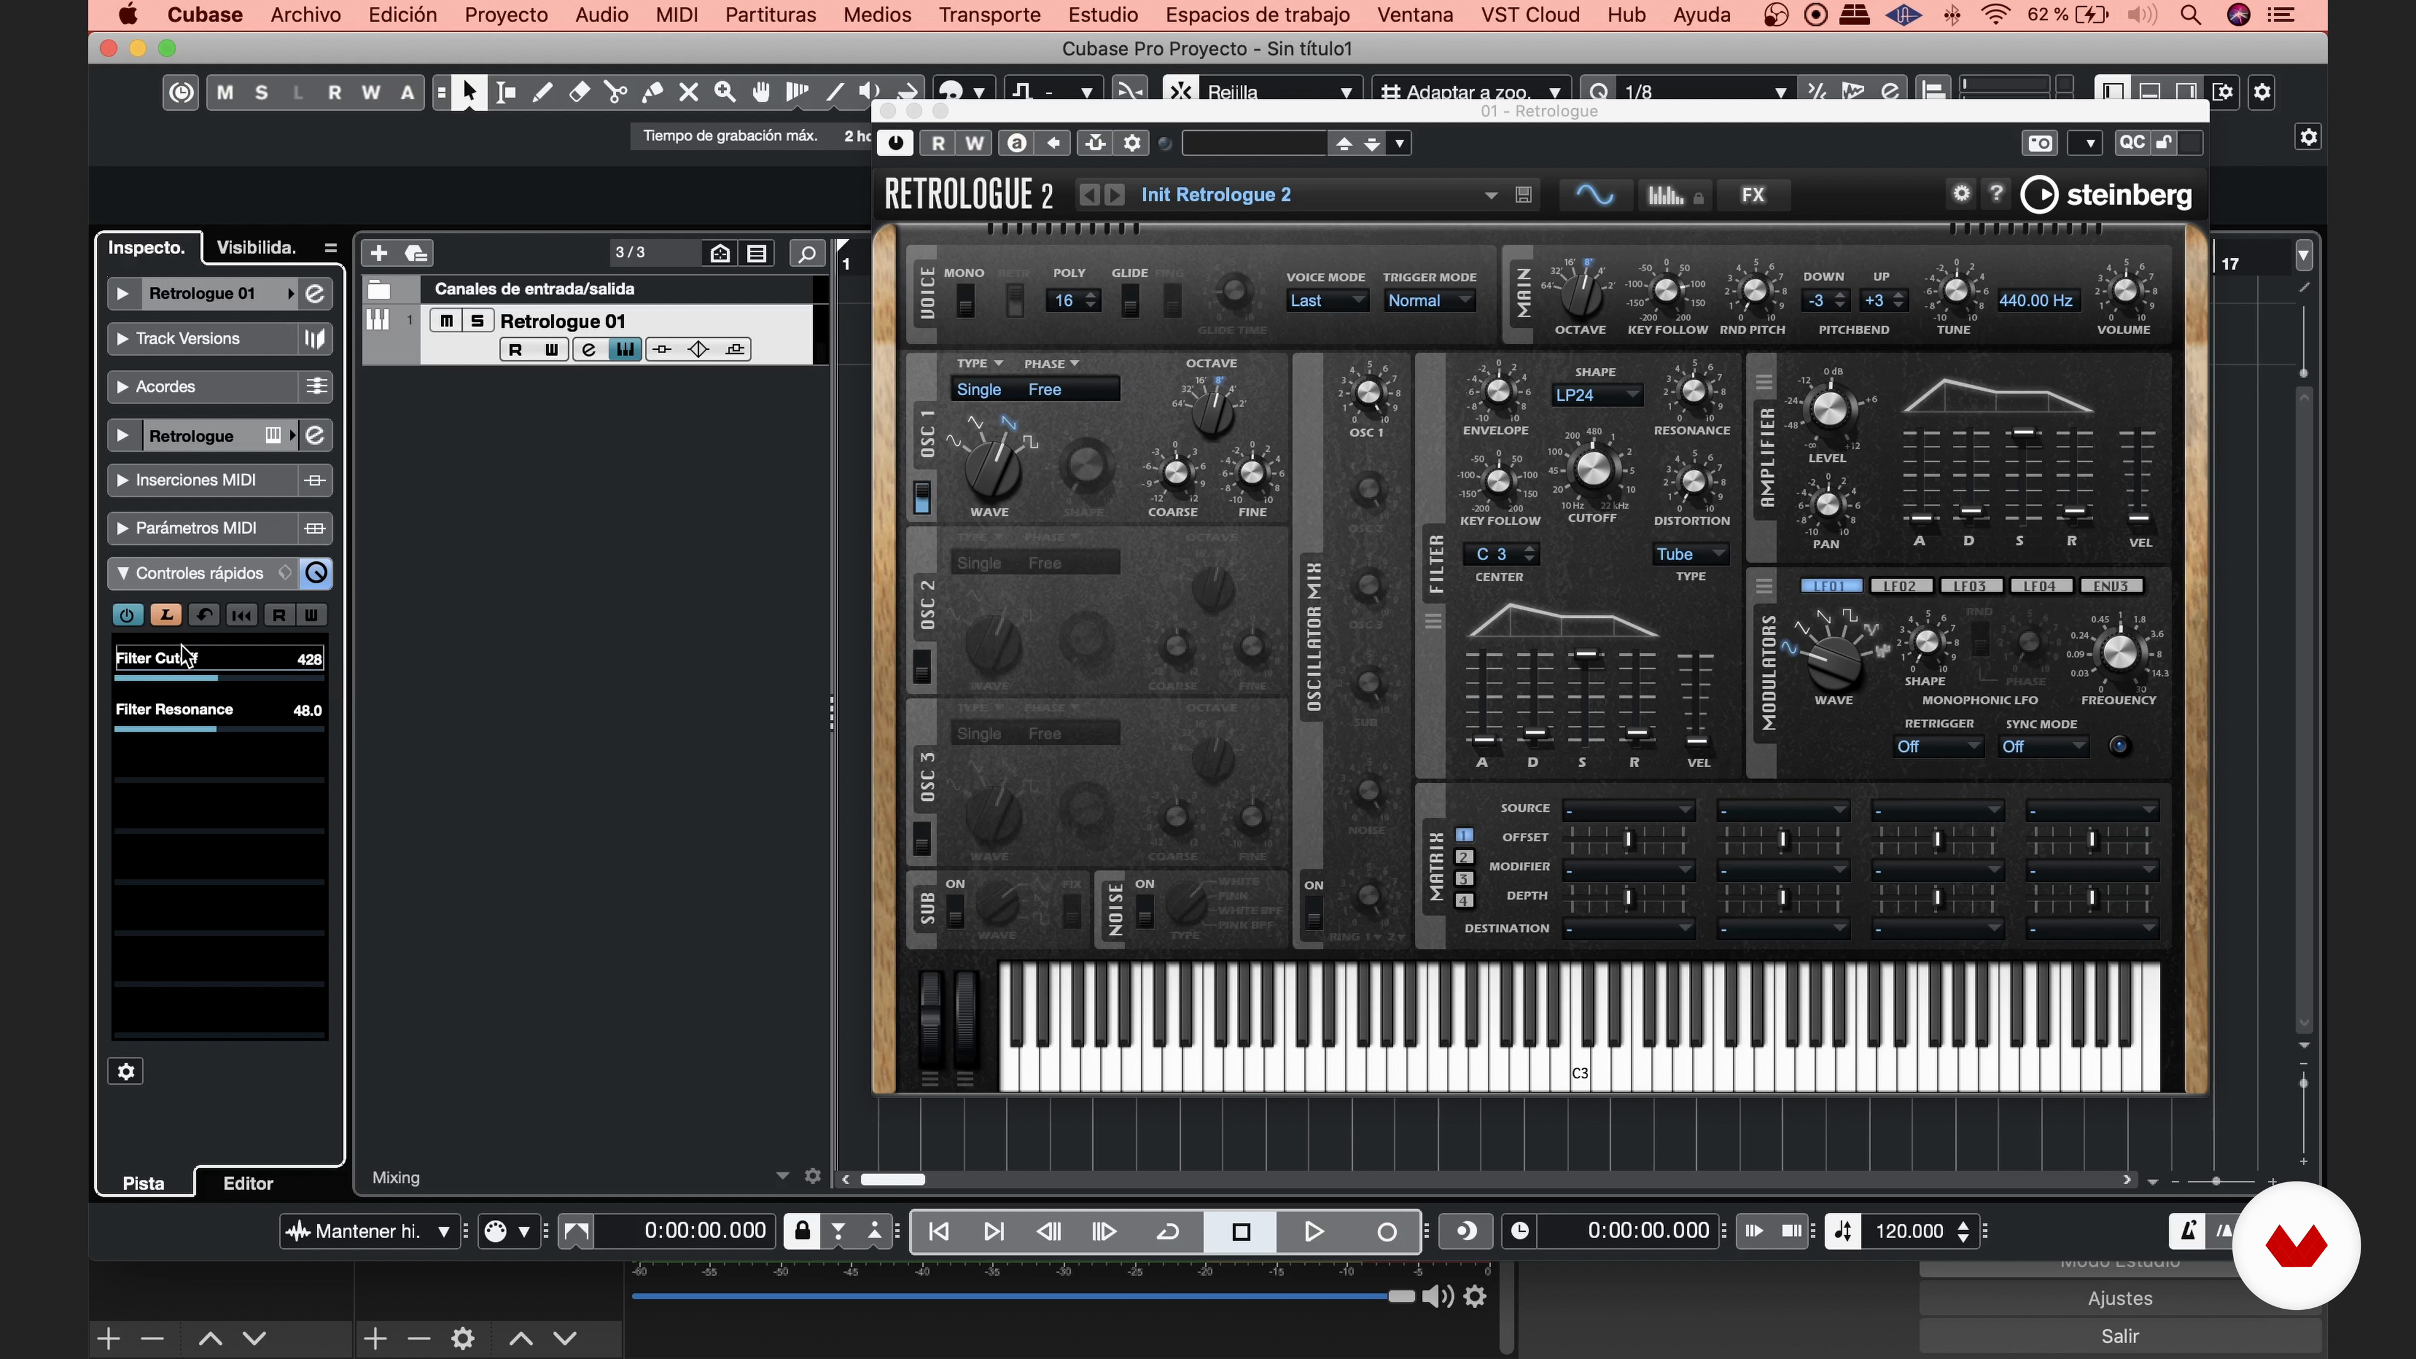
Task: Enable Read automation on Retrologue 01 track
Action: tap(515, 350)
